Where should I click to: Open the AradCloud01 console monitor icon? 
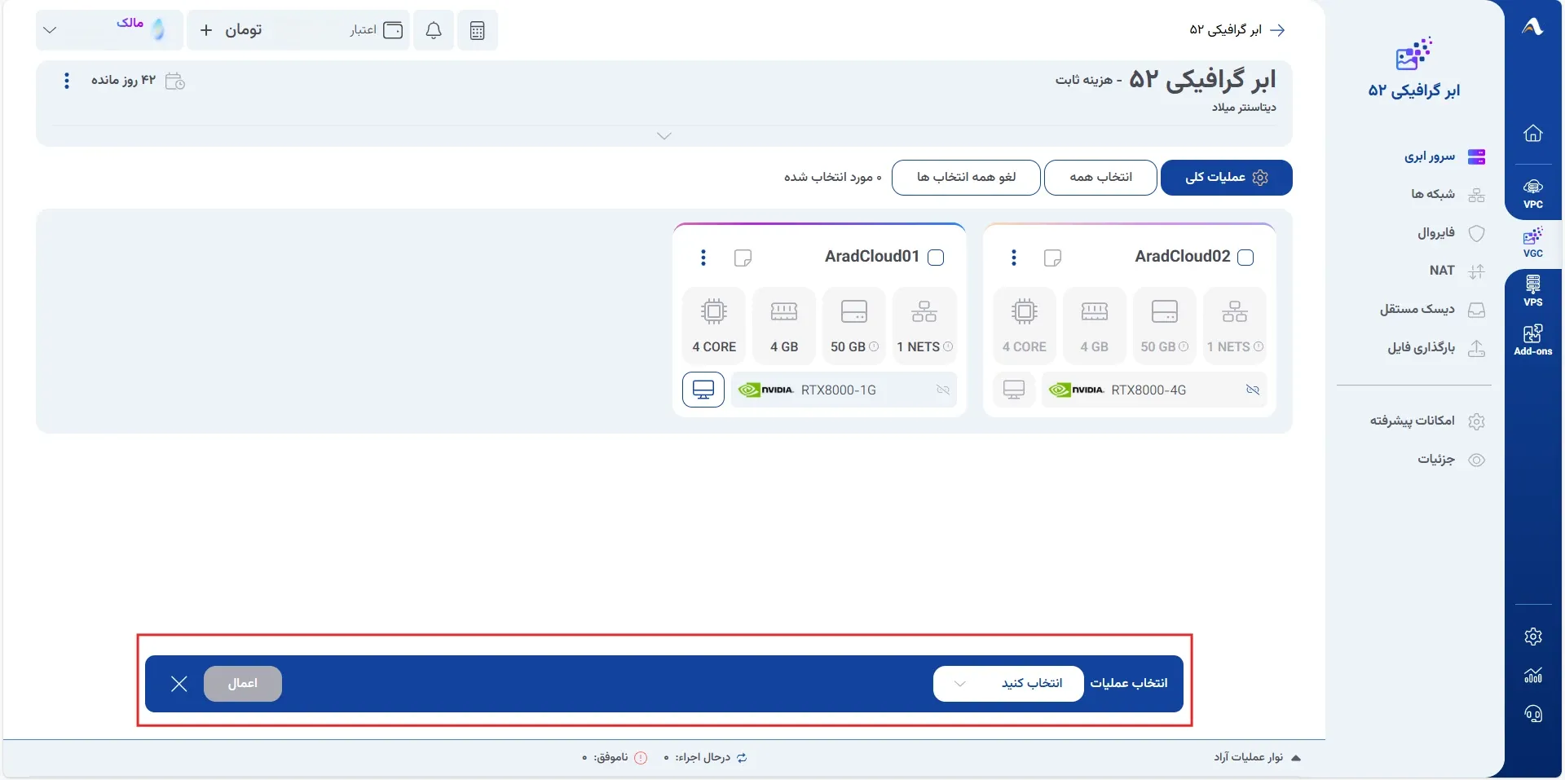[703, 390]
